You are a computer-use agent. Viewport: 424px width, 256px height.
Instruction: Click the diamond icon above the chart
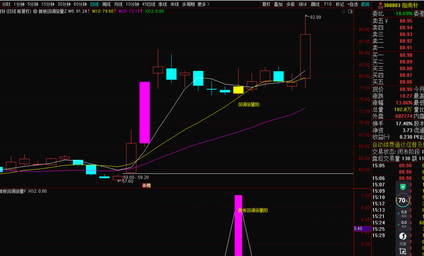click(x=344, y=12)
